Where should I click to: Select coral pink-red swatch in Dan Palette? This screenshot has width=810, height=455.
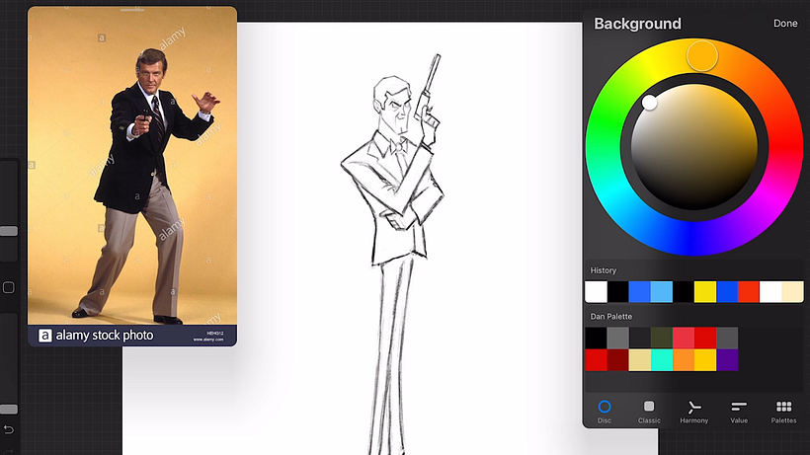coord(684,338)
